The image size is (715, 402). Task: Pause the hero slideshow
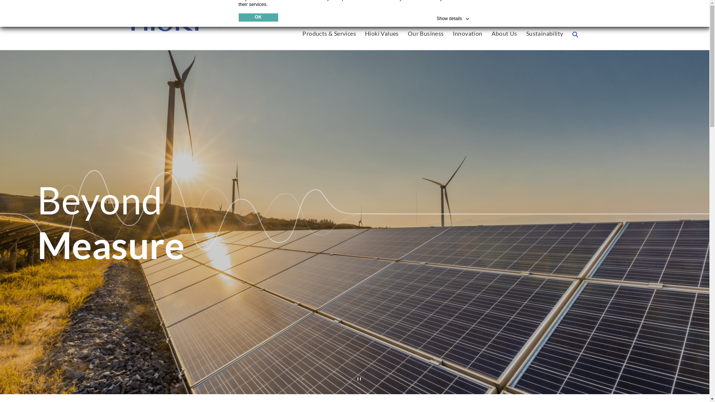[359, 379]
